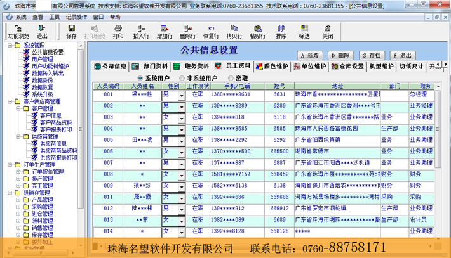
Task: Open the 系统 menu
Action: (x=21, y=17)
